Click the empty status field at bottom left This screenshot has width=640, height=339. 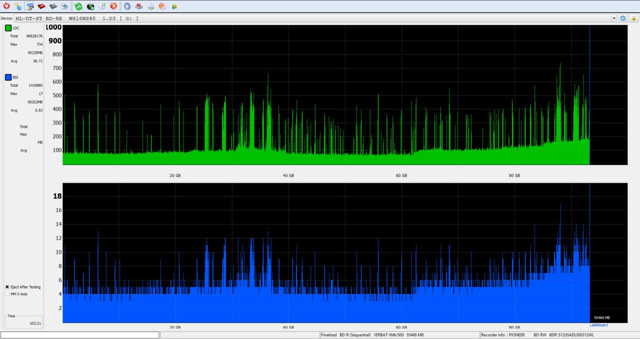80,335
